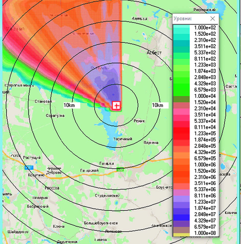Click the Старопышминск map label
This screenshot has width=241, height=244.
(x=19, y=85)
